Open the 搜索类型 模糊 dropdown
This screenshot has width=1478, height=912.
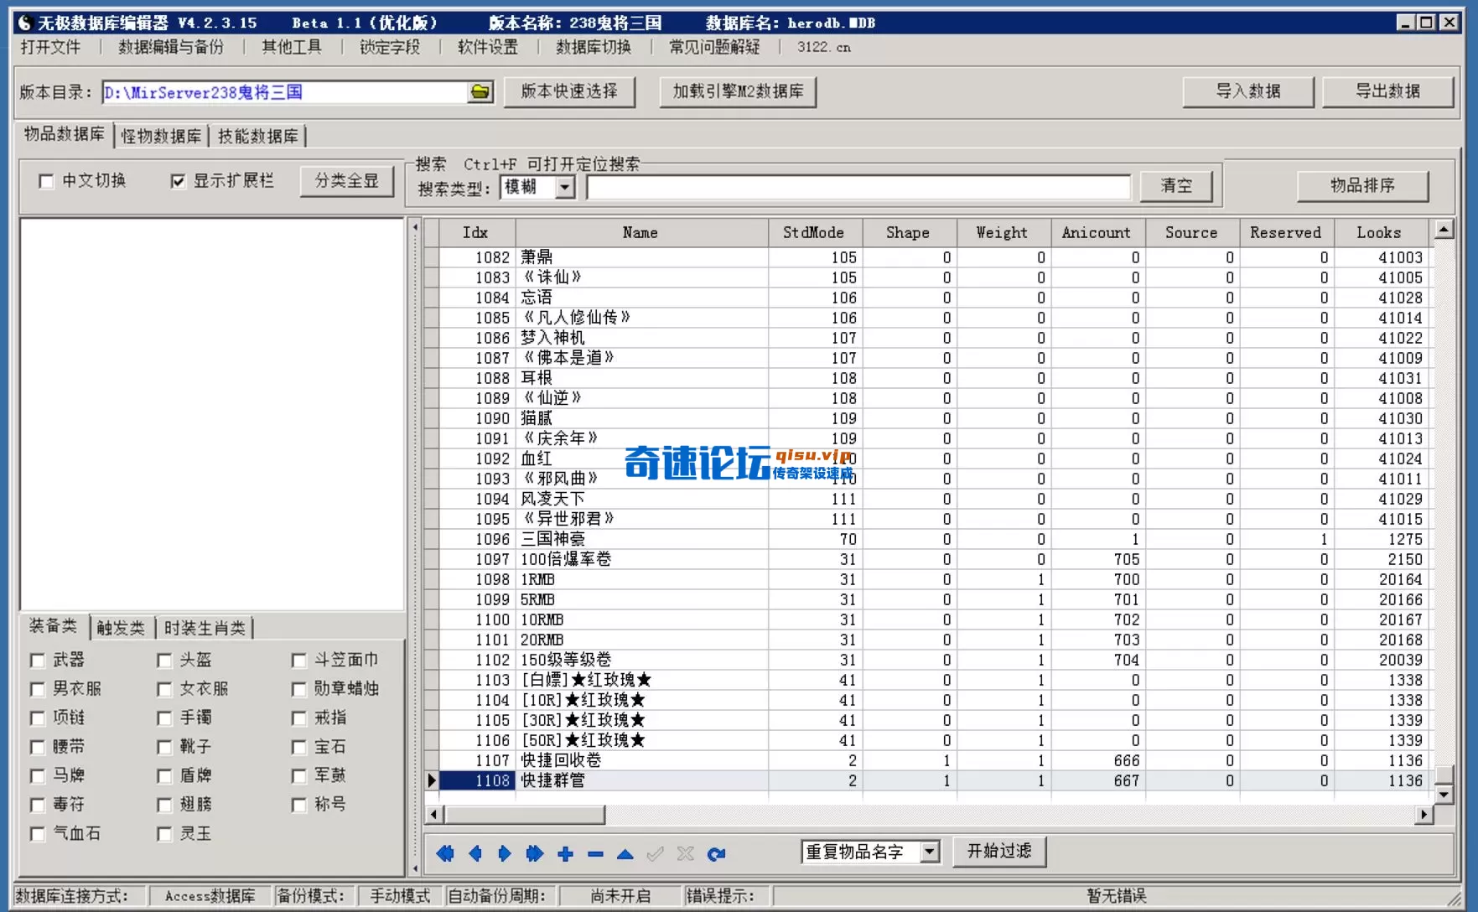coord(566,187)
